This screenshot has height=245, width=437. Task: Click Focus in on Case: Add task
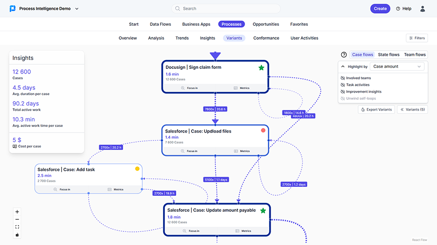62,189
